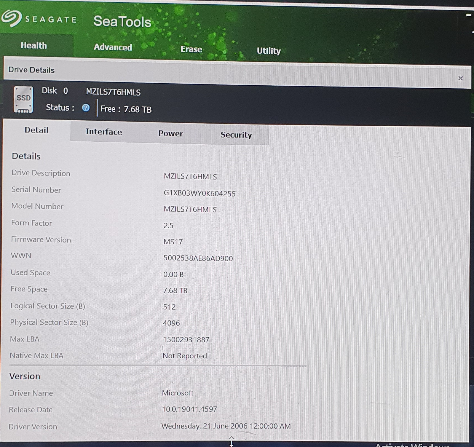Click the Max LBA value 15002931887
The width and height of the screenshot is (474, 447).
point(186,340)
